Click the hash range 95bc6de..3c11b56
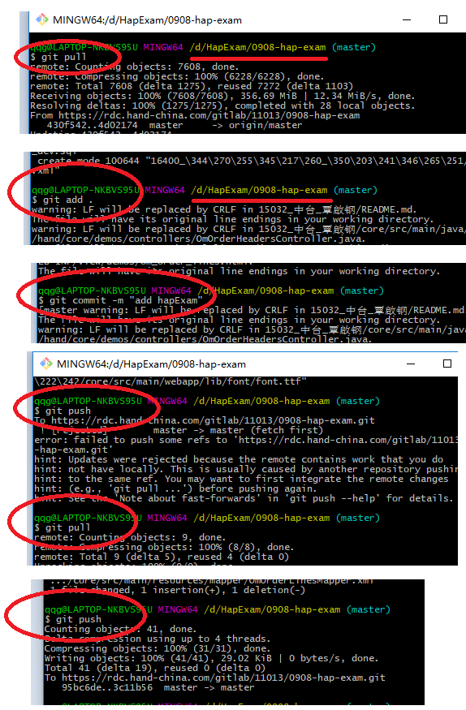This screenshot has width=466, height=710. tap(107, 687)
